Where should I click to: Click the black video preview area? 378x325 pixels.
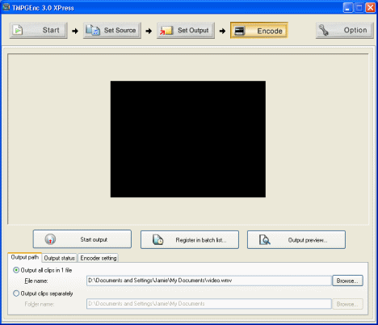click(188, 139)
